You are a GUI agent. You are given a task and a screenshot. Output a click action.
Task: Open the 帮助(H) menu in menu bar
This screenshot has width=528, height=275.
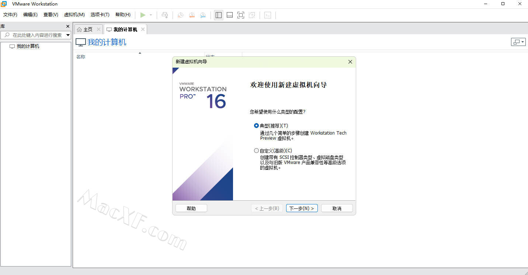(x=123, y=15)
